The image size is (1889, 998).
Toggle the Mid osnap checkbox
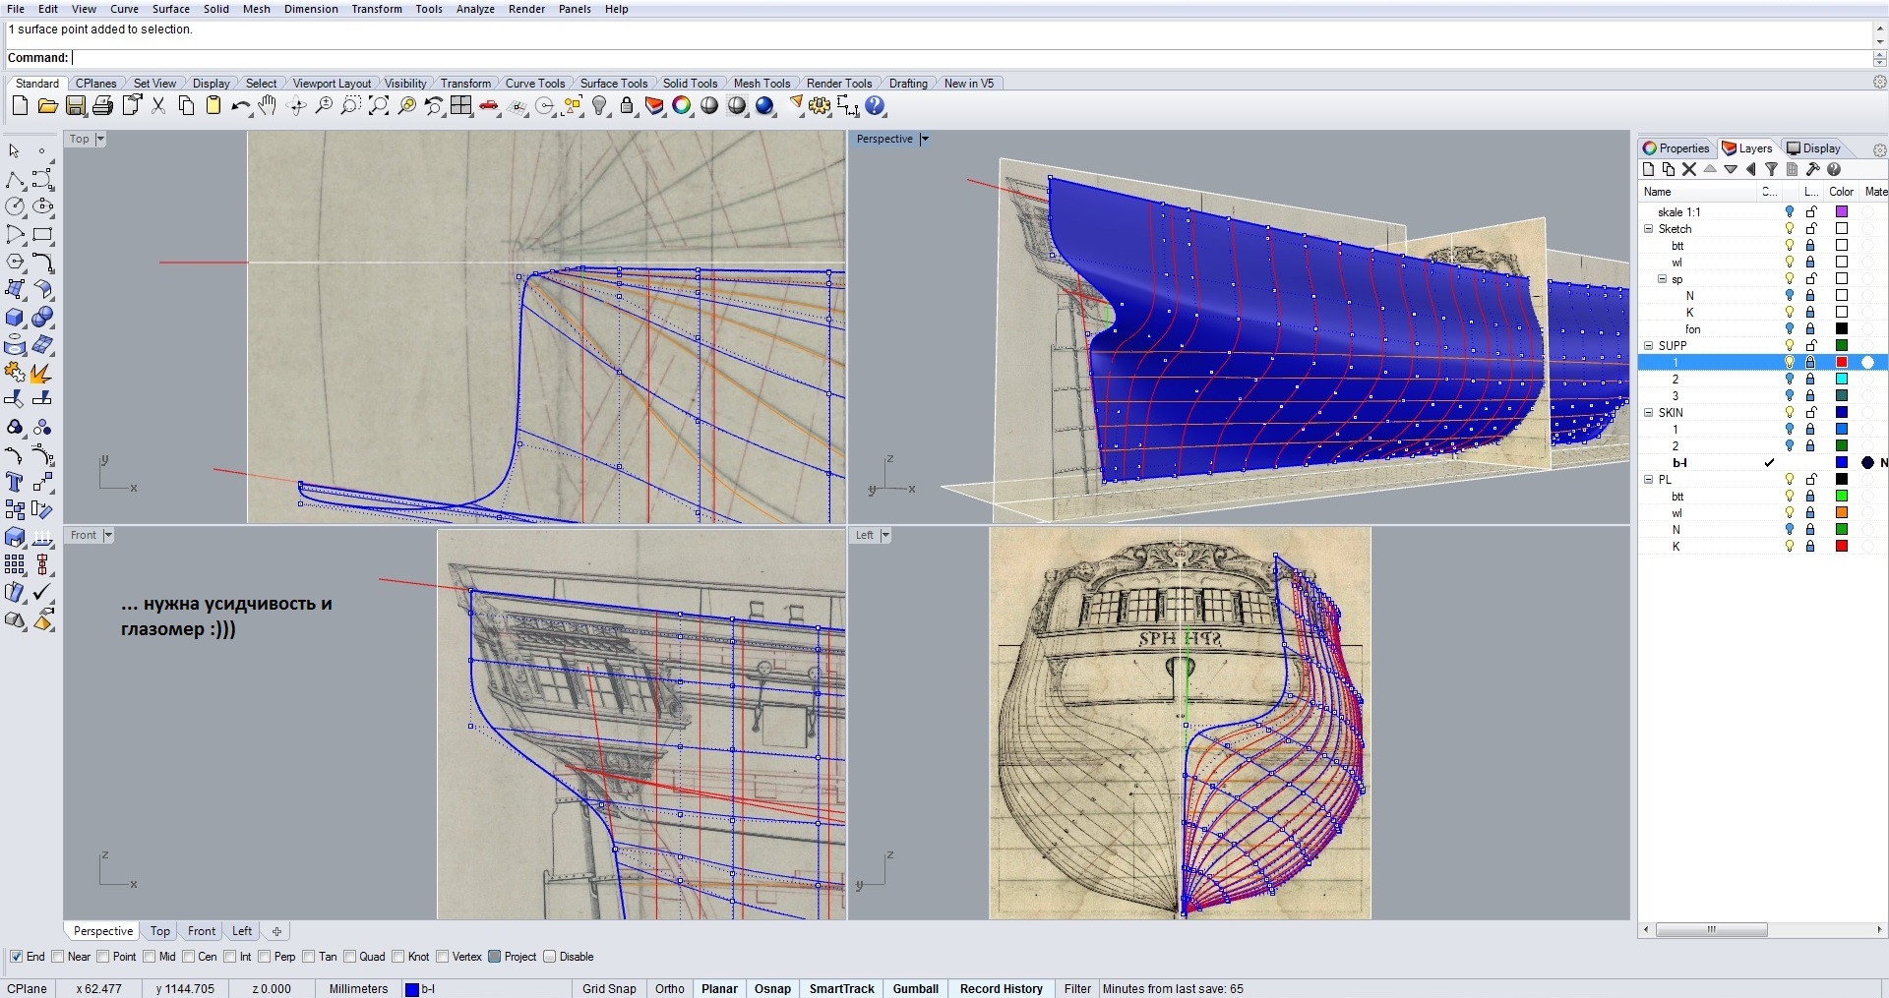point(150,957)
